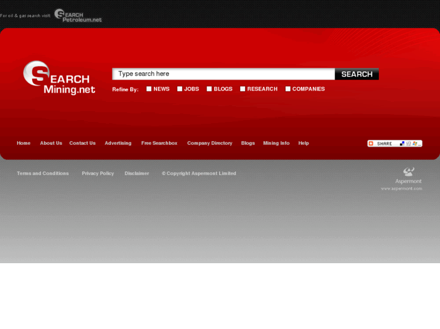Open the Help page

[304, 143]
